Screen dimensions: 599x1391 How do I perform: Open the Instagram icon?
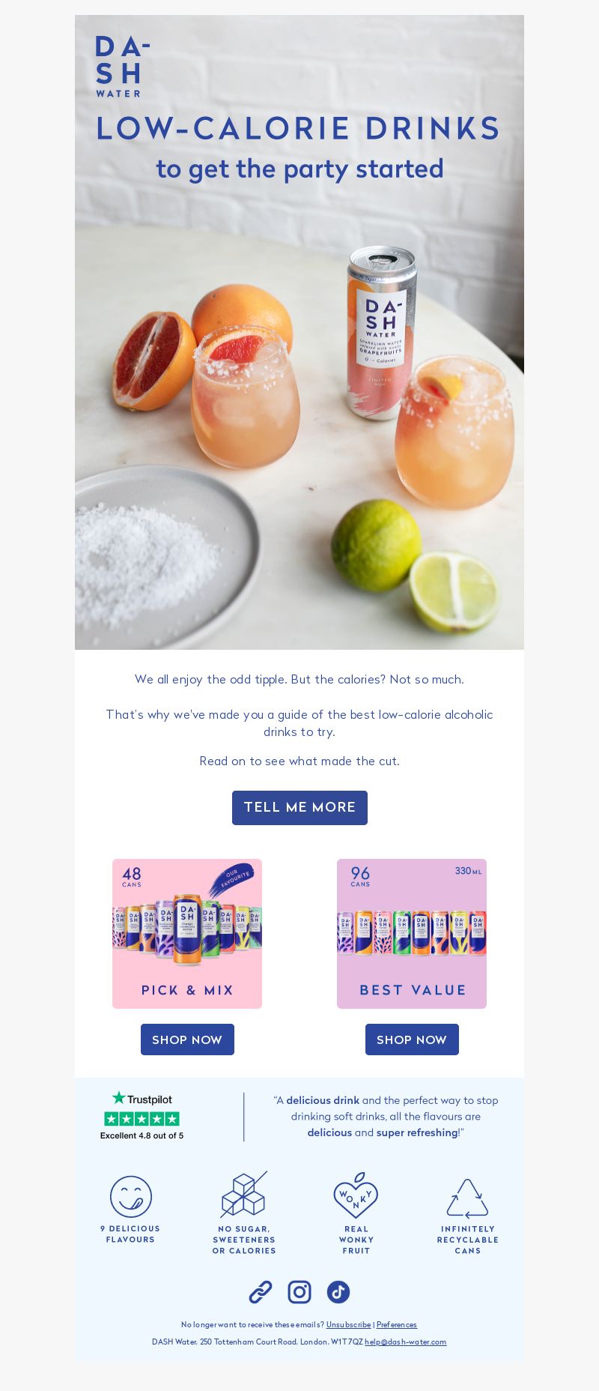[299, 1292]
